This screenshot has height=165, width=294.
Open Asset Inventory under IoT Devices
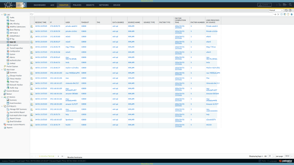[15, 103]
